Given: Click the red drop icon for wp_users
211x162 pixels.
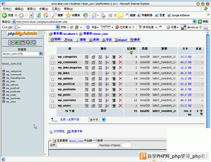Looking at the screenshot, I should point(121,106).
